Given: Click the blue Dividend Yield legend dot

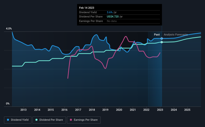Looking at the screenshot, I should [x=8, y=120].
